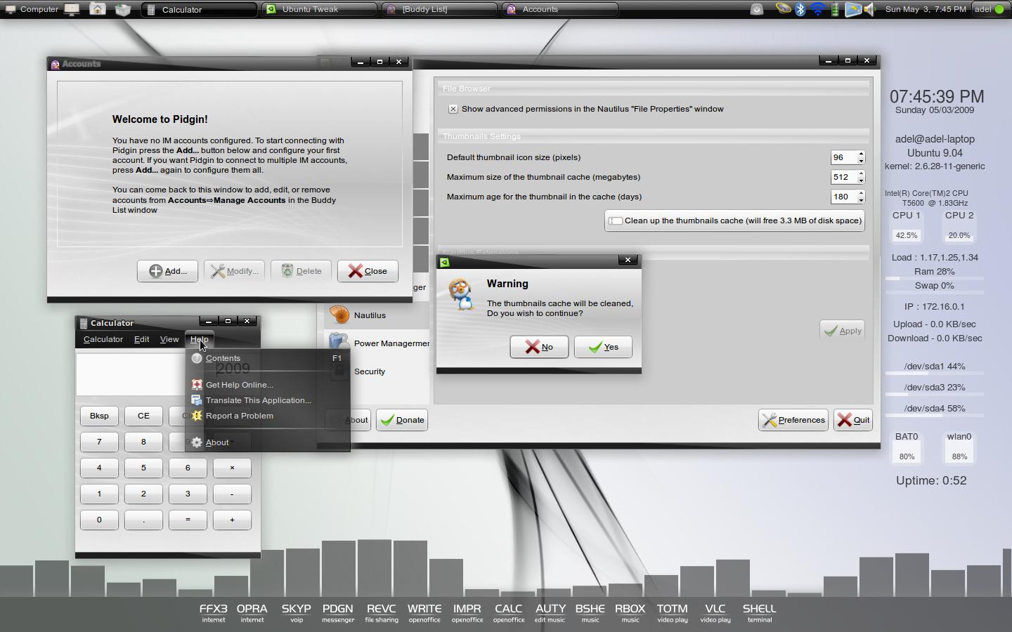This screenshot has width=1012, height=632.
Task: Click the power button tray icon
Action: (x=757, y=9)
